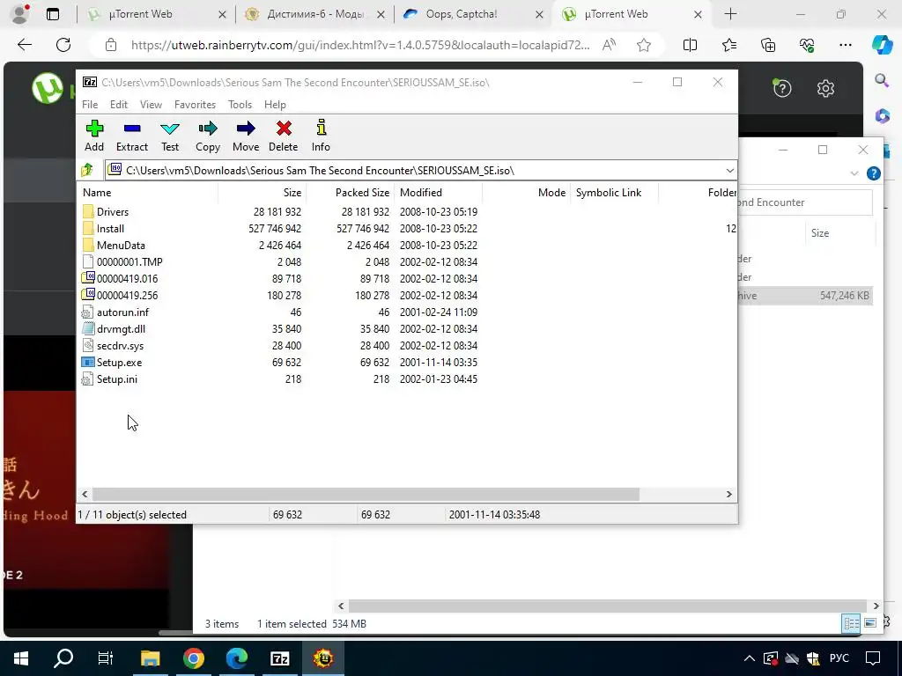Click the Add toolbar icon in 7-Zip
The width and height of the screenshot is (902, 676).
coord(94,136)
